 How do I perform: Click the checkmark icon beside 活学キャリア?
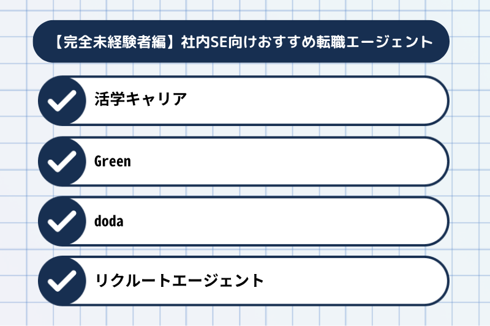[62, 100]
